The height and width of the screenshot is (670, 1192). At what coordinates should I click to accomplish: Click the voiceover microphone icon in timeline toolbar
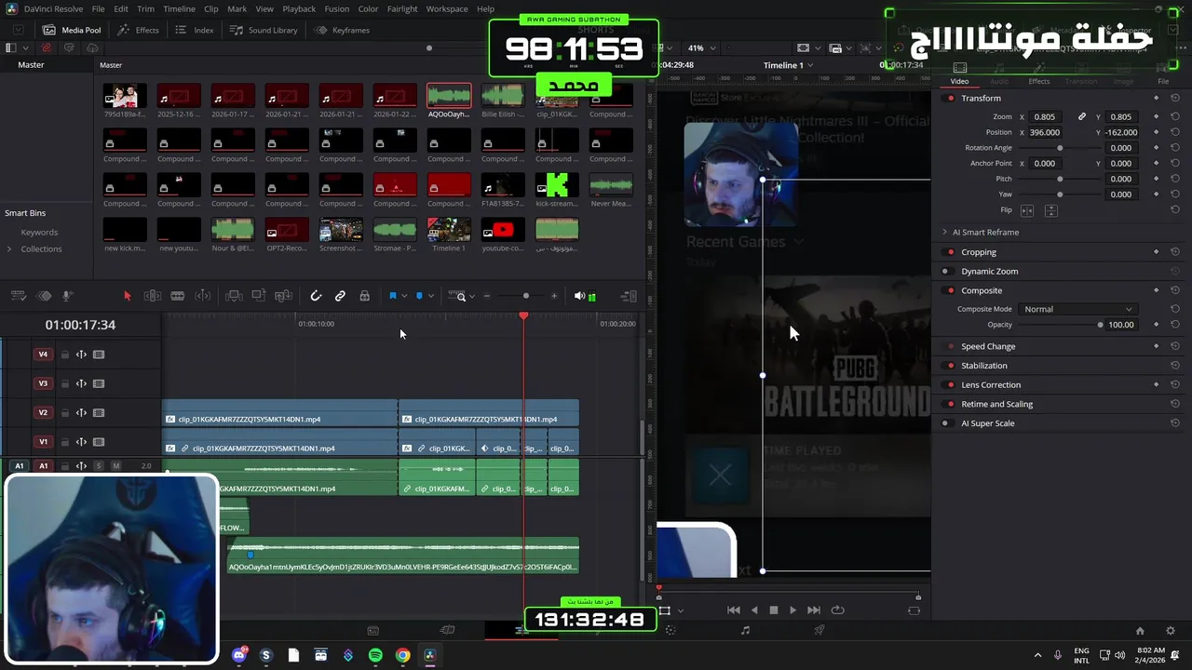[x=66, y=296]
